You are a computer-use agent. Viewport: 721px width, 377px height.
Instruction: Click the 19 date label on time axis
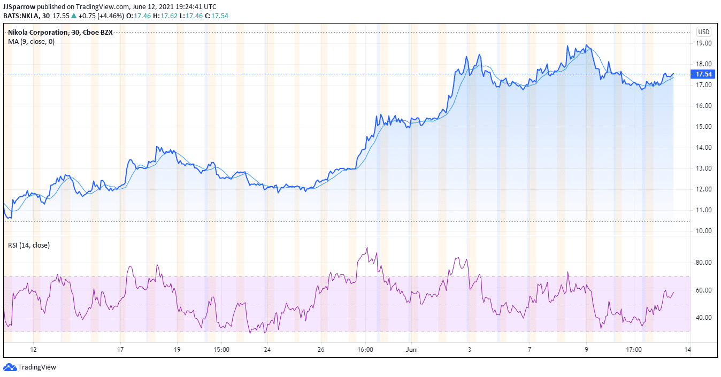(178, 350)
